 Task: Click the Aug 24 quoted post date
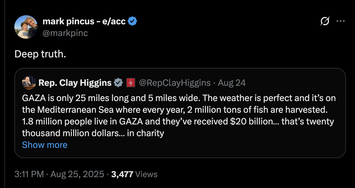[x=232, y=83]
